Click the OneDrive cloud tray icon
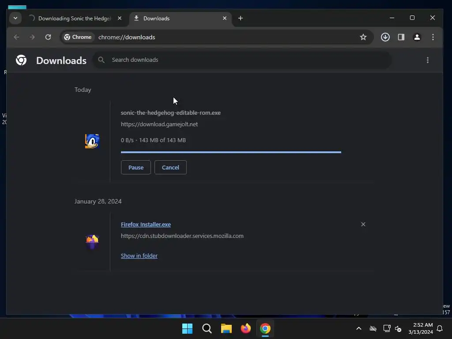Viewport: 452px width, 339px height. [373, 328]
